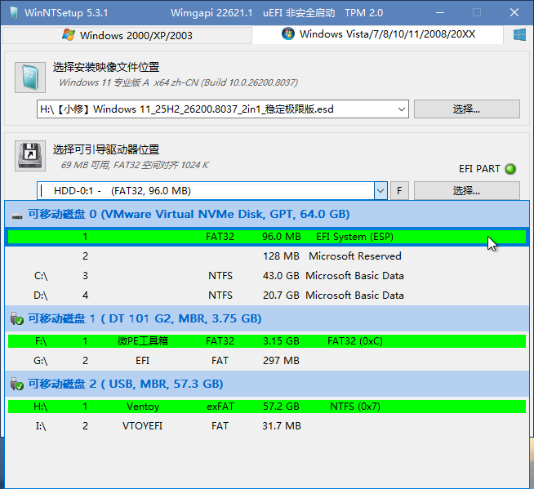Click the blue Windows logo icon
Image resolution: width=534 pixels, height=489 pixels.
coord(519,35)
